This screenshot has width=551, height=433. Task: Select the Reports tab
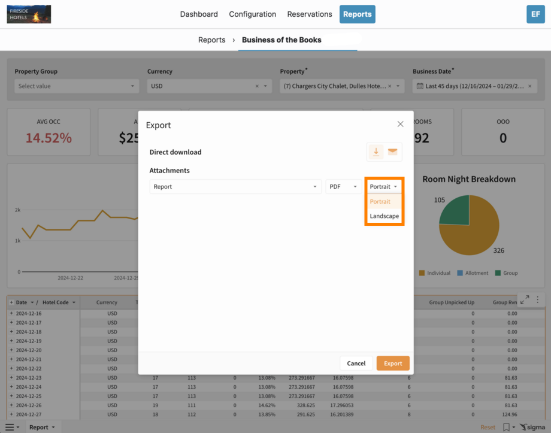coord(358,14)
